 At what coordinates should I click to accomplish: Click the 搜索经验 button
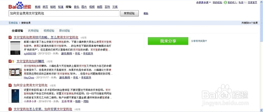coord(129,14)
